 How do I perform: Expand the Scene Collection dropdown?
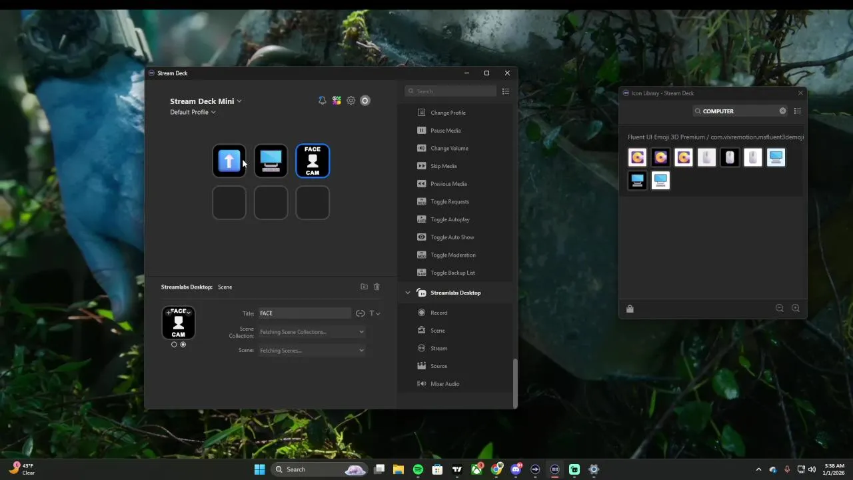(311, 332)
